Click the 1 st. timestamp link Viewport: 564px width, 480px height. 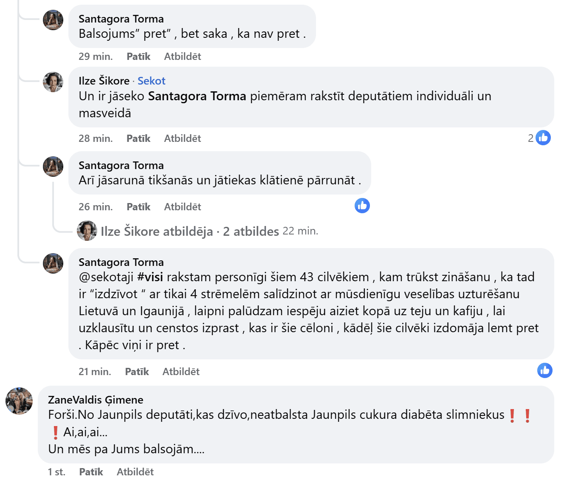pyautogui.click(x=56, y=472)
